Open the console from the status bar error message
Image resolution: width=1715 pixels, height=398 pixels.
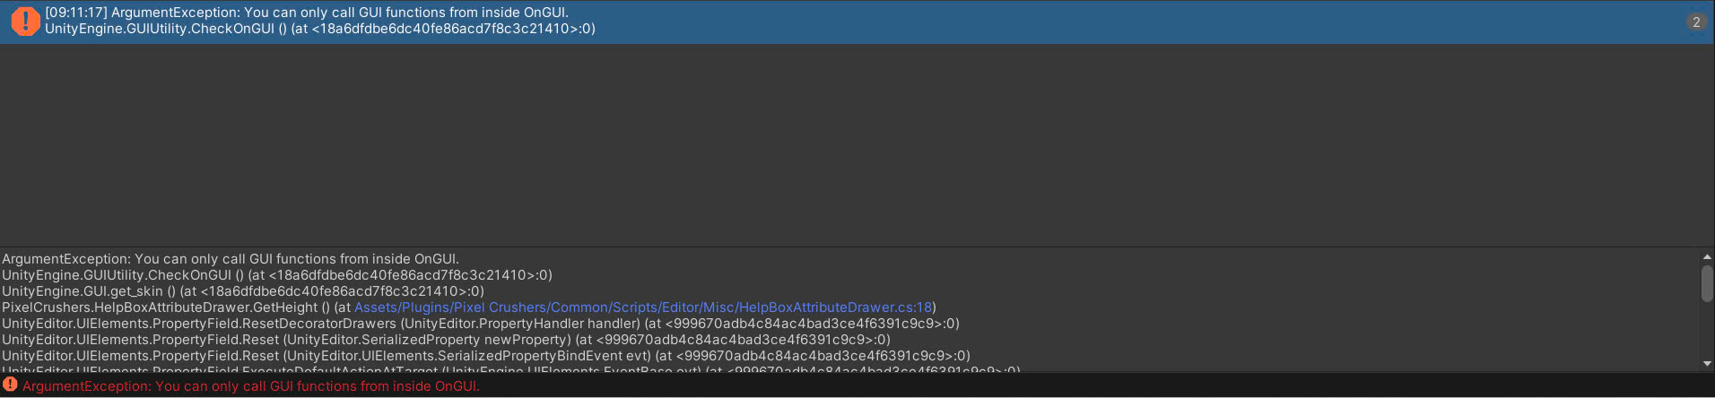[251, 386]
